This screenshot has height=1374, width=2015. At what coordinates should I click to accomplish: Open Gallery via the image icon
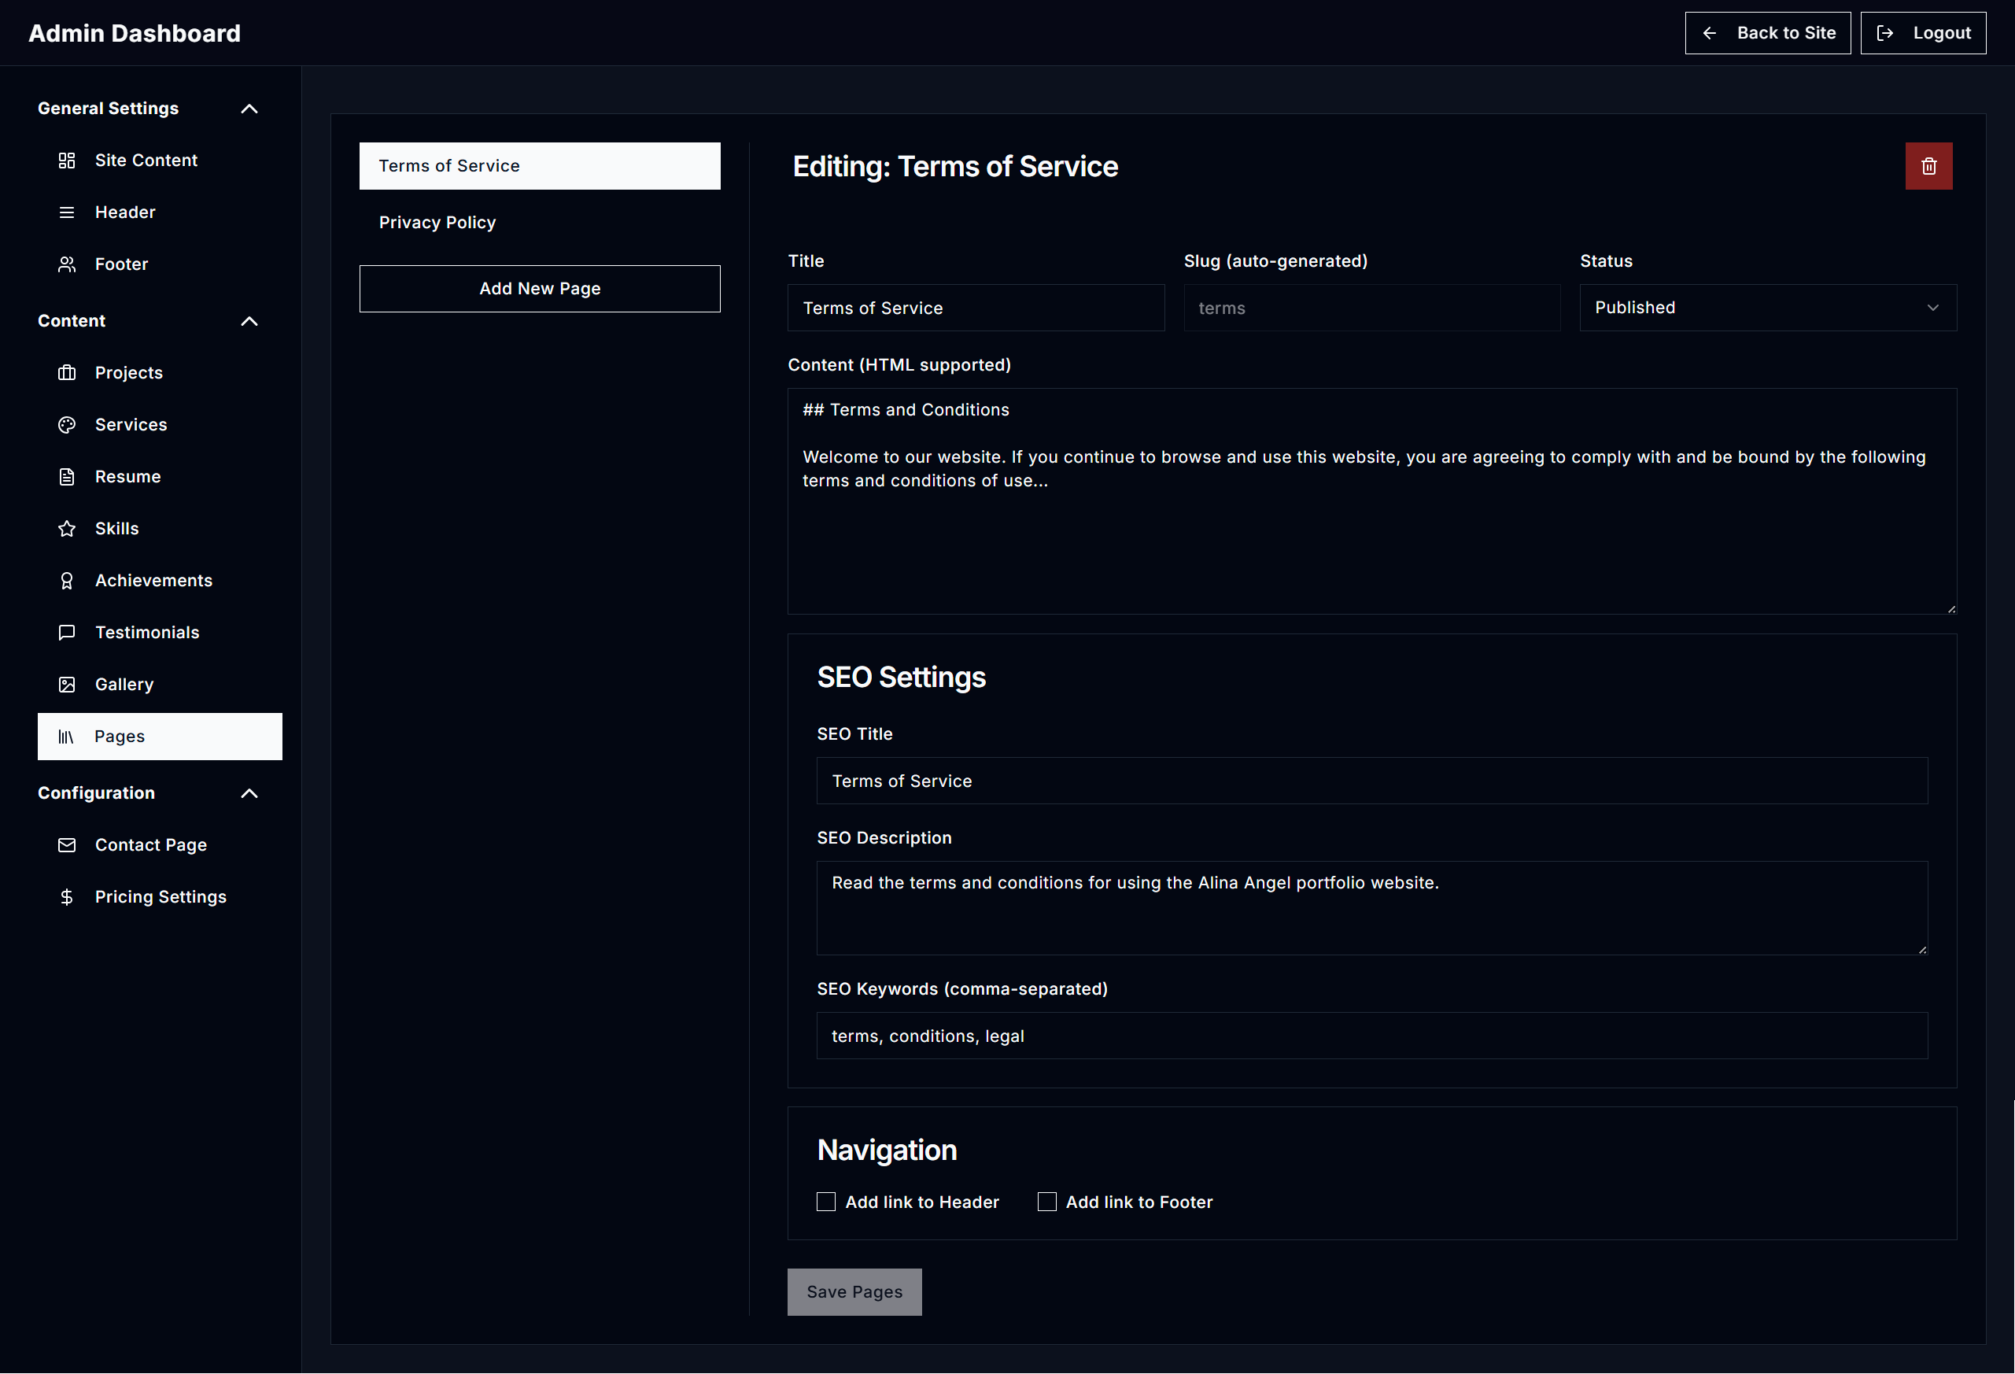click(67, 684)
